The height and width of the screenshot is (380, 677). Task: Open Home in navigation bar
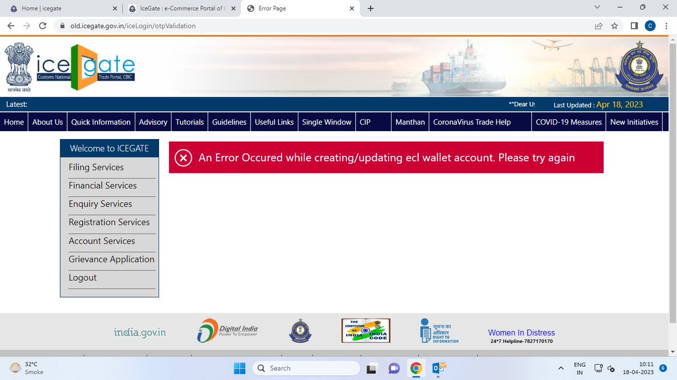click(x=14, y=122)
